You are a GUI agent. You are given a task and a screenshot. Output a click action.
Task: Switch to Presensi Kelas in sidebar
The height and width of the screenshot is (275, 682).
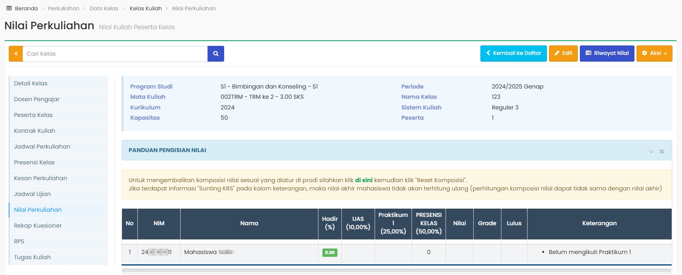[34, 162]
